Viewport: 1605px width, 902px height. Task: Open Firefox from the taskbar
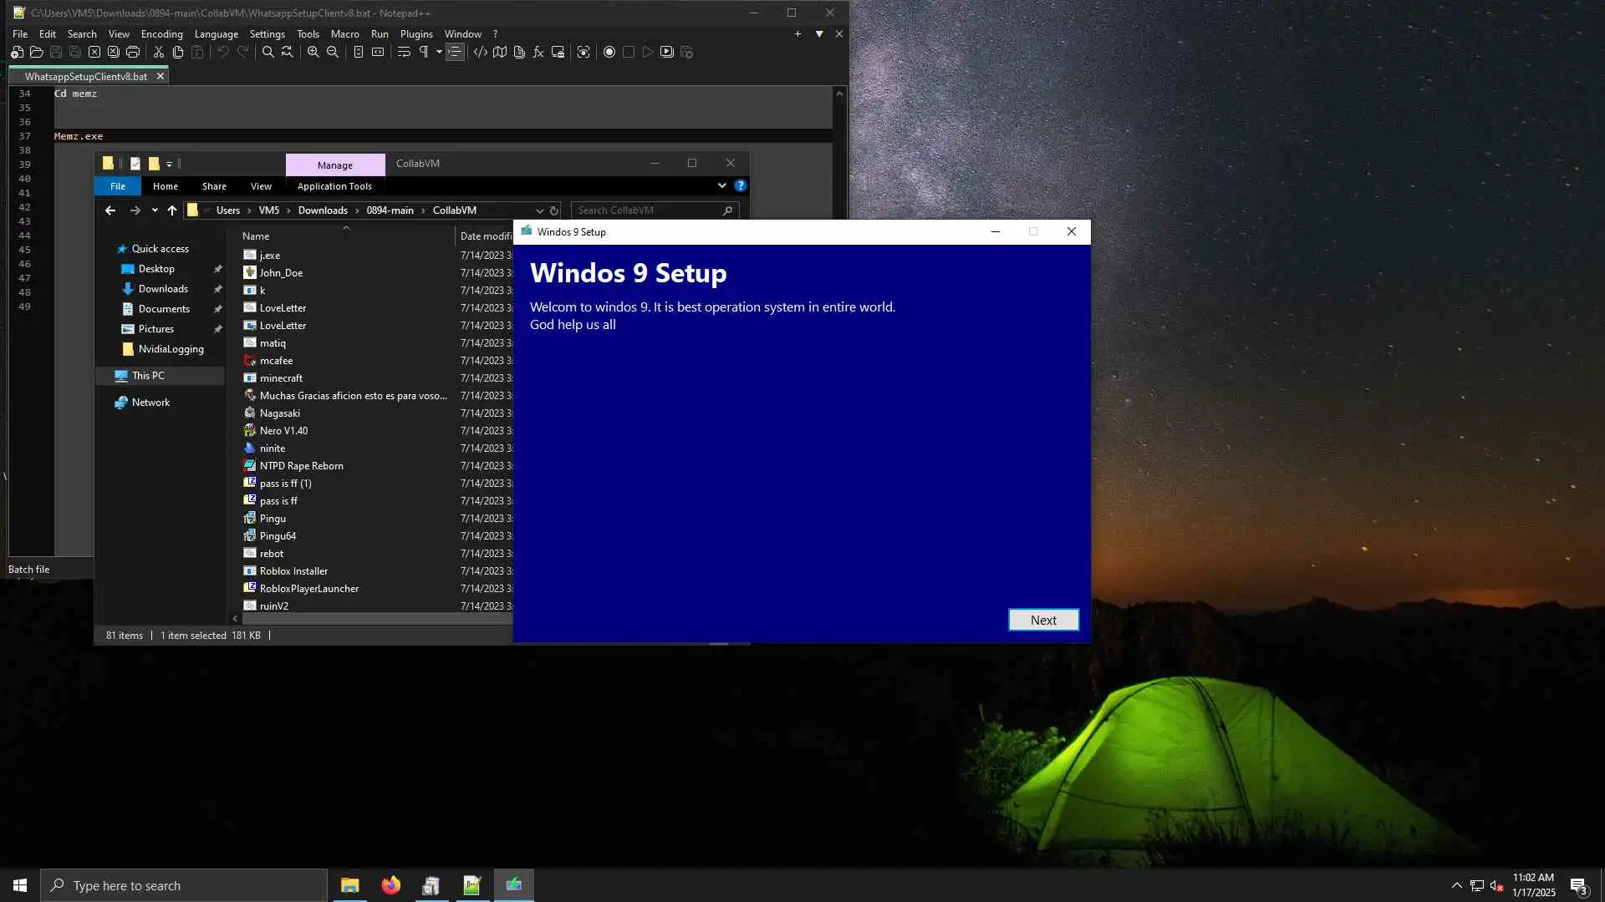(390, 885)
